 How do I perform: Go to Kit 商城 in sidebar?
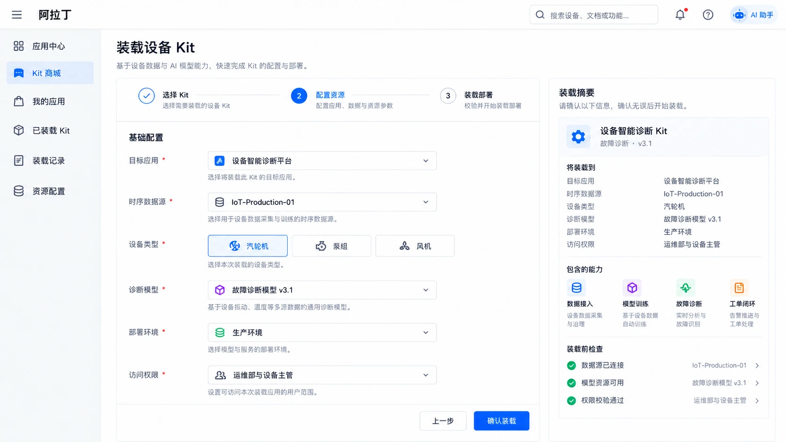[50, 73]
